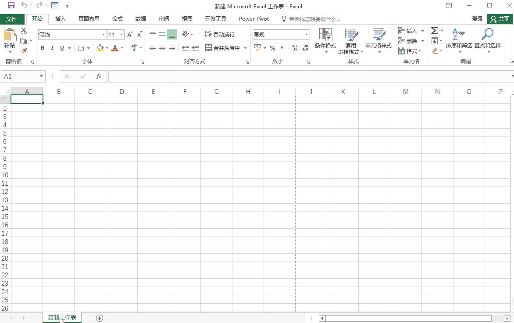
Task: Apply cell borders icon
Action: 81,48
